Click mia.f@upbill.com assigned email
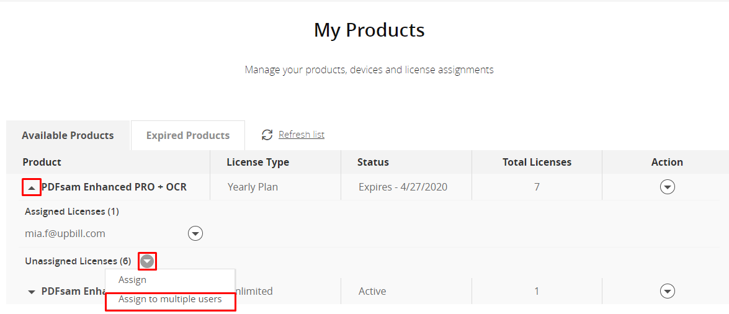This screenshot has height=314, width=729. [x=65, y=233]
